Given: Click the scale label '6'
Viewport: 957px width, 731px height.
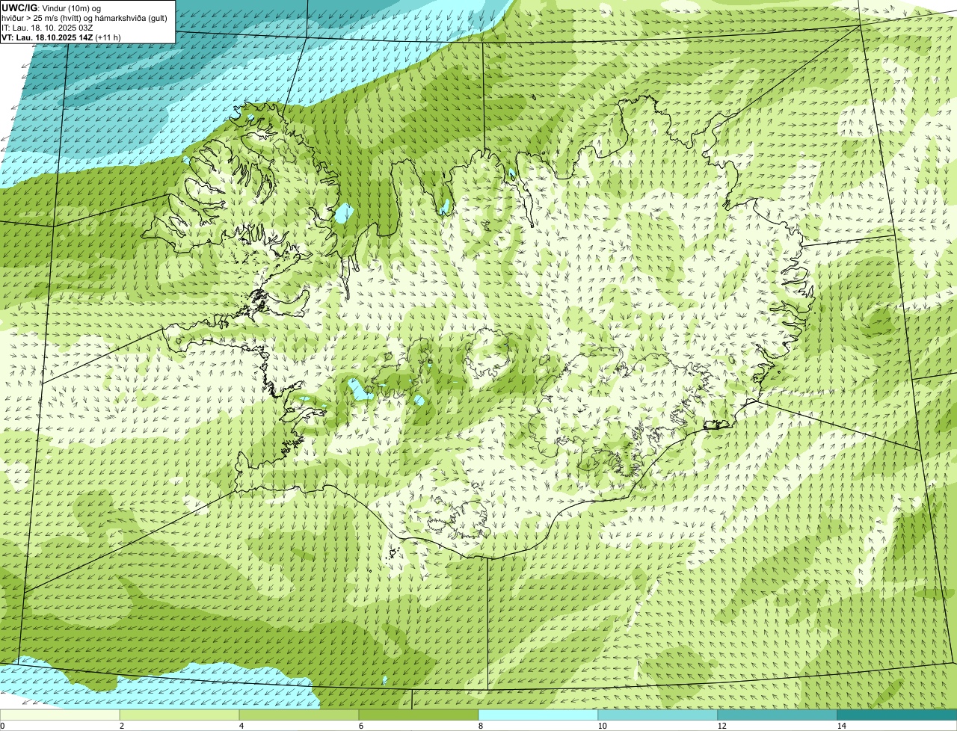Looking at the screenshot, I should click(x=361, y=726).
